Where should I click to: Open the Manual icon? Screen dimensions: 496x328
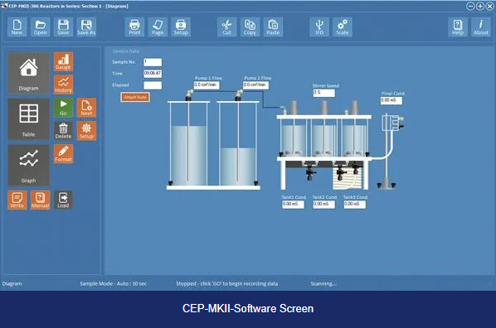pyautogui.click(x=40, y=200)
